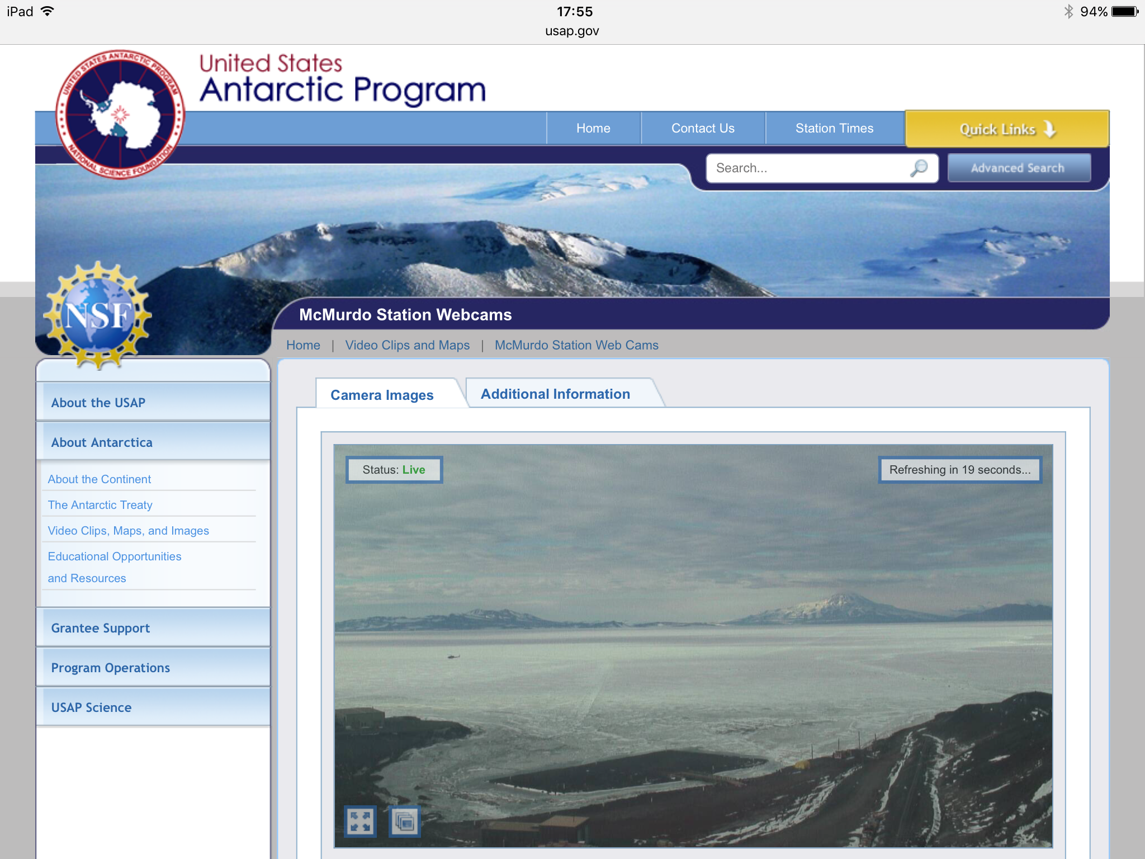Open the webcam image gallery icon
The width and height of the screenshot is (1145, 859).
pyautogui.click(x=405, y=822)
